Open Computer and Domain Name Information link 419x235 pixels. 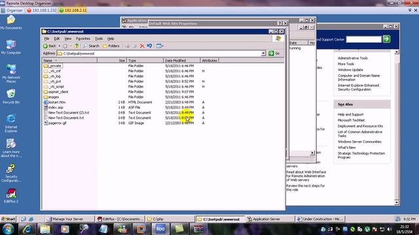click(x=359, y=78)
